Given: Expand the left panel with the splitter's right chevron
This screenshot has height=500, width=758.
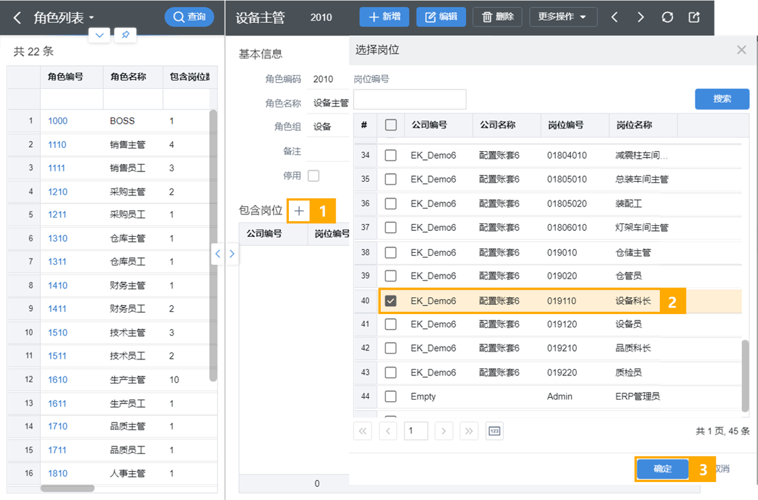Looking at the screenshot, I should tap(232, 253).
